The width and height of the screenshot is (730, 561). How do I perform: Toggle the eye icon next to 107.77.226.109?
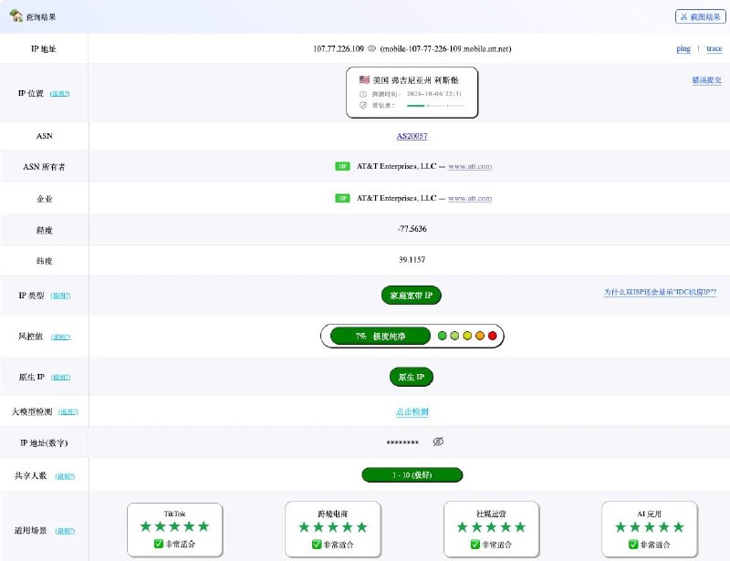[371, 48]
